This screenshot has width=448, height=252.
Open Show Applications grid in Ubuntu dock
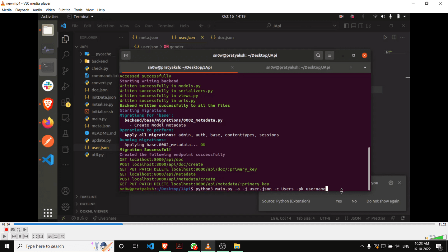[48, 213]
